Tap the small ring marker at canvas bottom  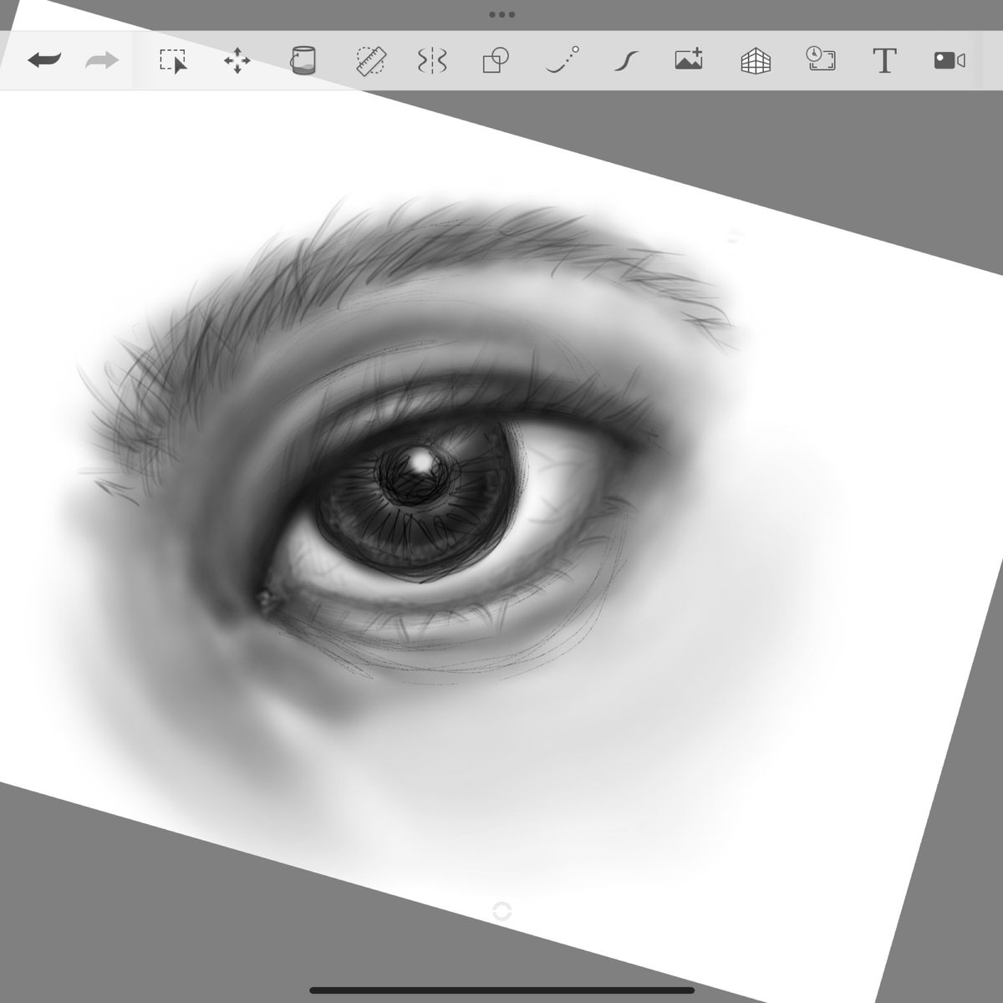click(x=501, y=911)
